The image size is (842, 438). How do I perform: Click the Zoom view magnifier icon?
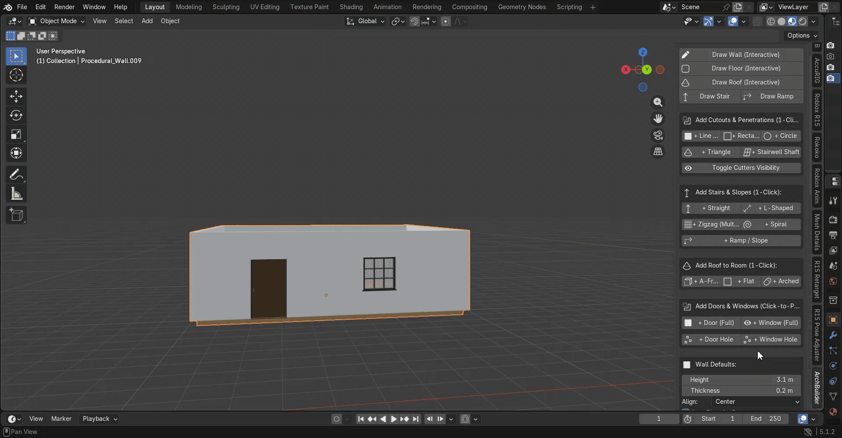click(x=658, y=102)
